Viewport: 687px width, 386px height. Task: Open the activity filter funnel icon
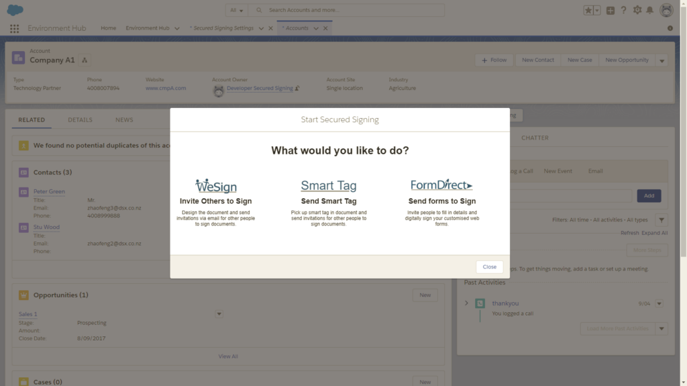(x=662, y=220)
